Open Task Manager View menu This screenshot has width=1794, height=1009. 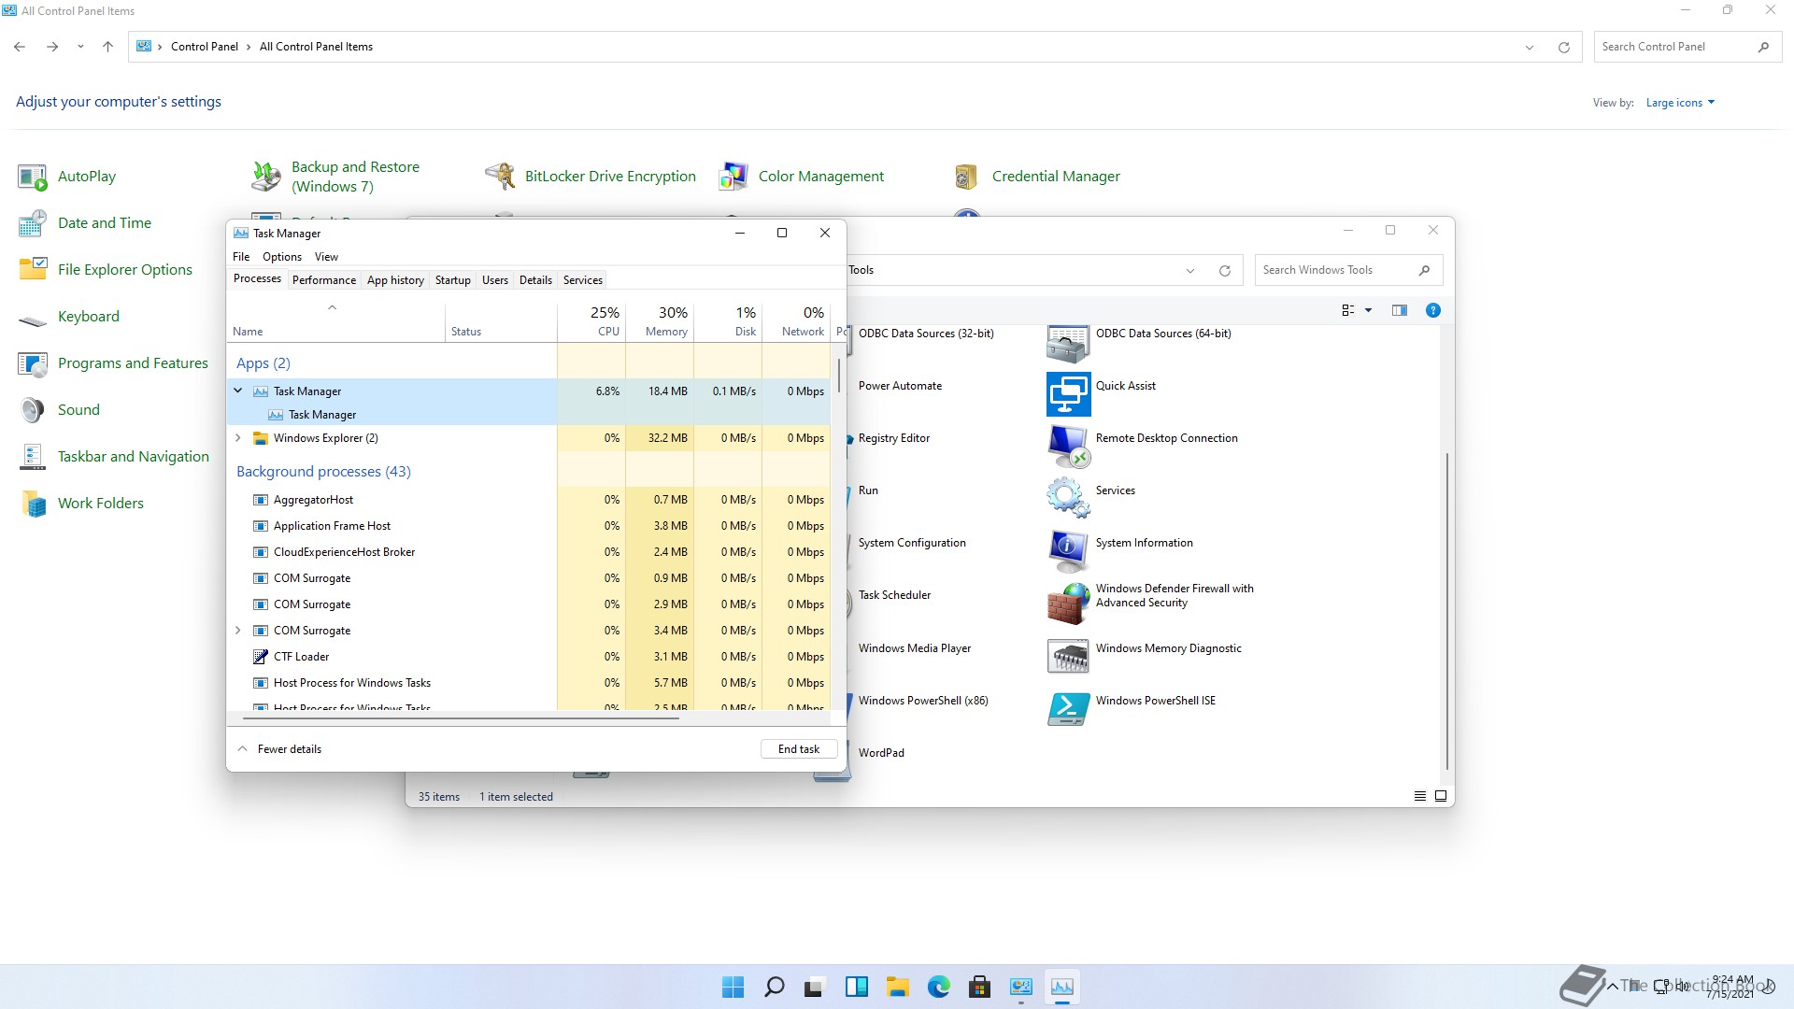coord(326,257)
